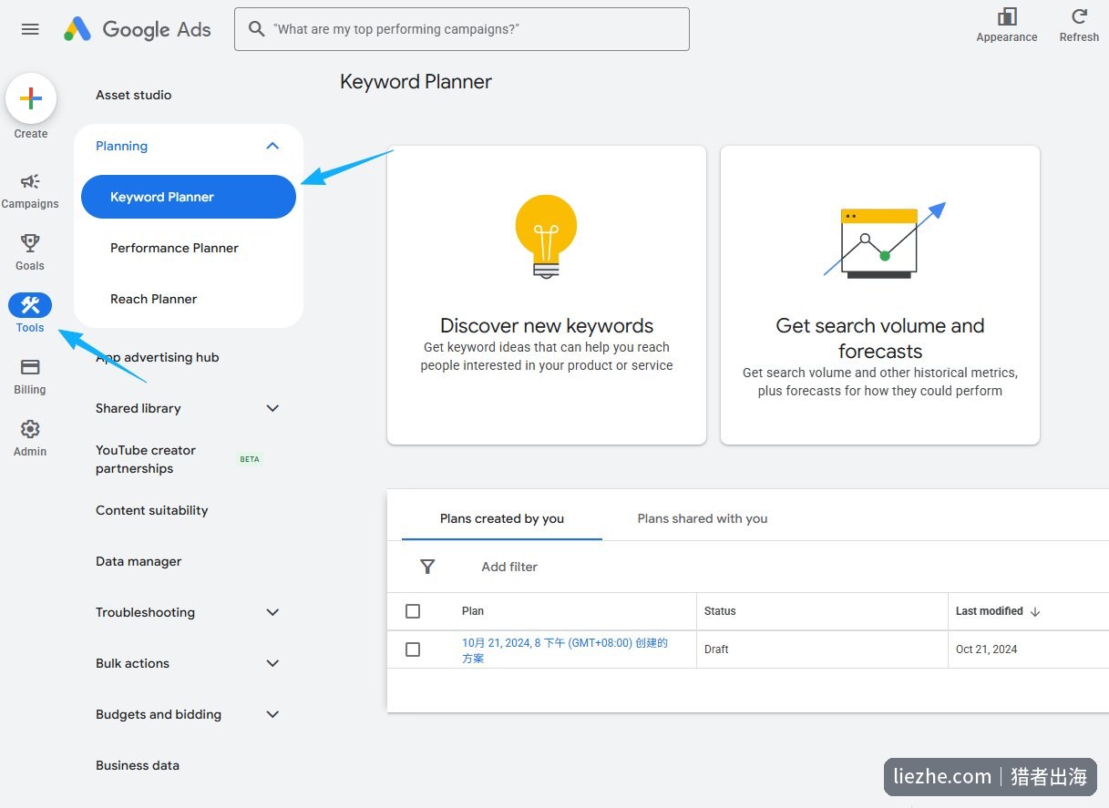Switch to Plans created by you tab
The width and height of the screenshot is (1109, 808).
[502, 518]
